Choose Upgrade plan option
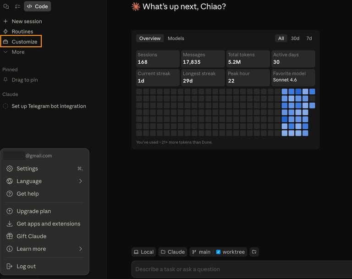 tap(33, 211)
